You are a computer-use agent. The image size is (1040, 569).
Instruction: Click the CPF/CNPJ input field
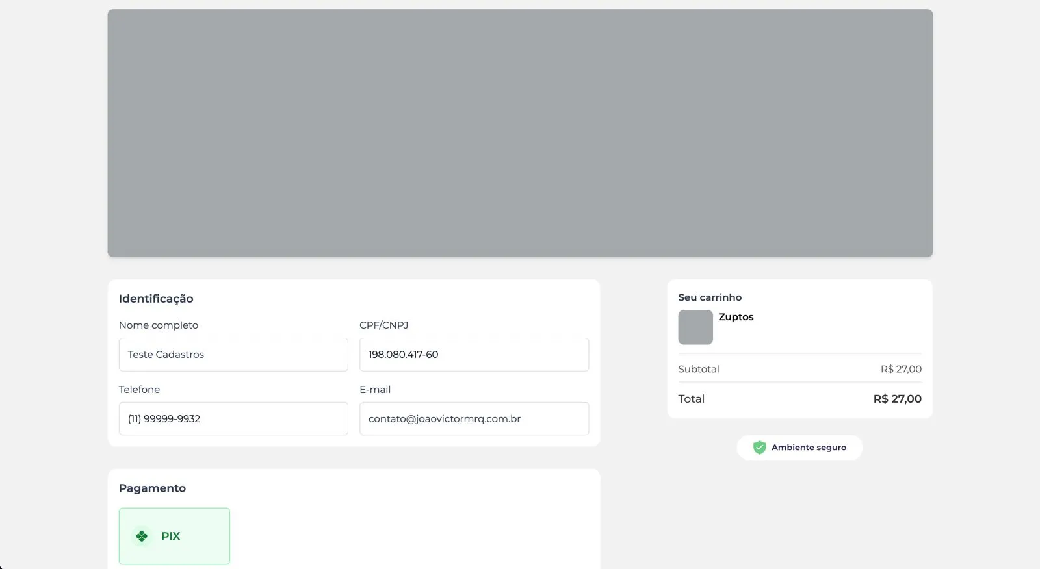[474, 355]
